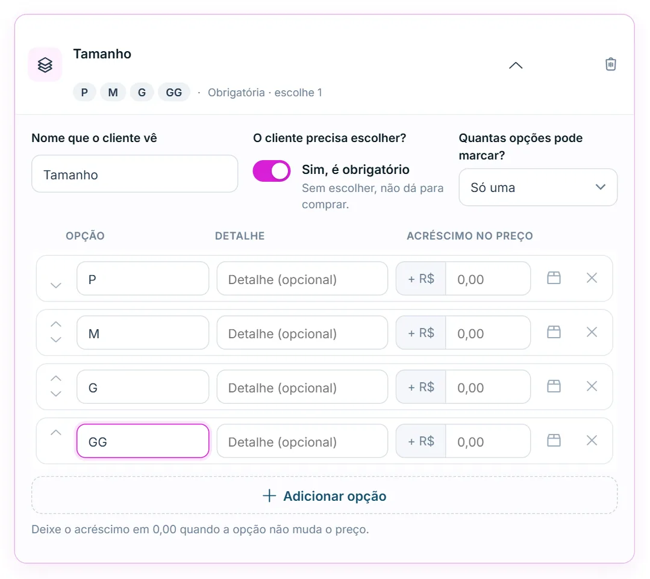Click the detail field for option M

click(302, 333)
